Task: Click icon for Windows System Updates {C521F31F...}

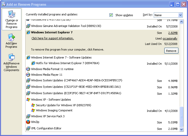Action: click(x=28, y=87)
